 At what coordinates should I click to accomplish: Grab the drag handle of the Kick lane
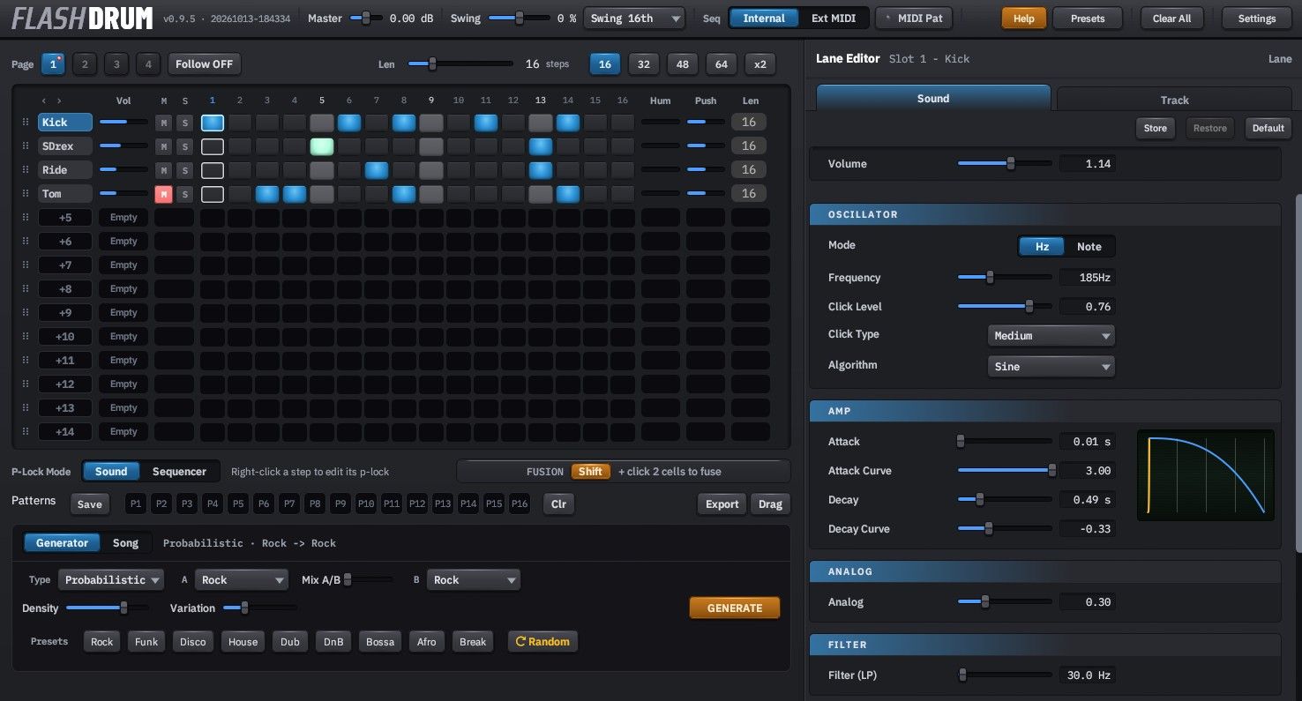[x=26, y=123]
